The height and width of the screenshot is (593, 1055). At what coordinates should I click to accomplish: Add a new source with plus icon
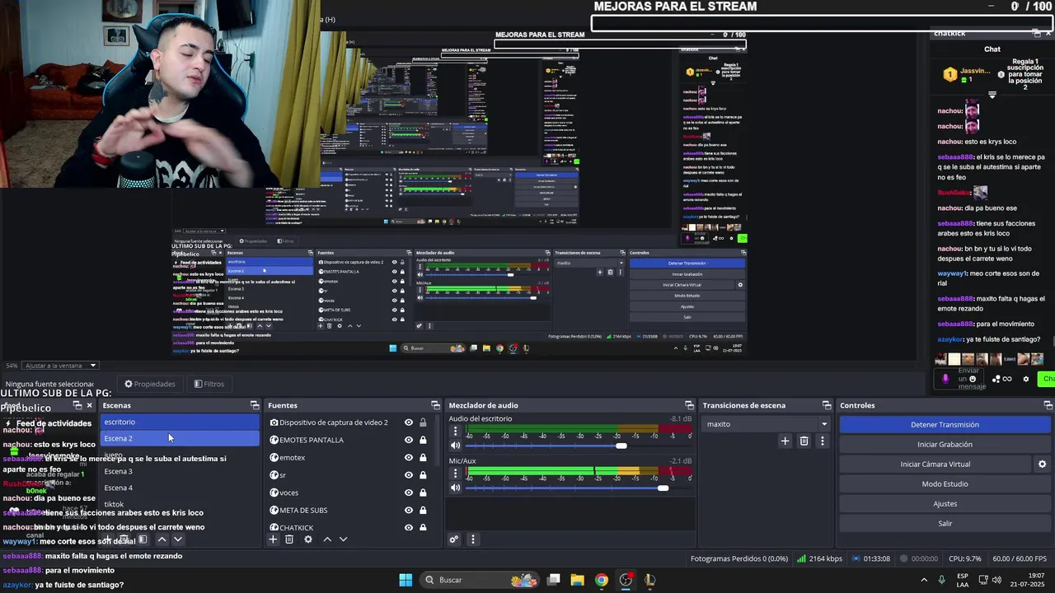273,539
